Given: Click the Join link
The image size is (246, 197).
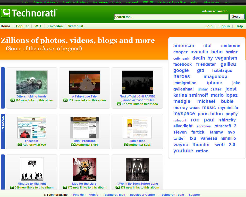Looking at the screenshot, I should [x=209, y=26].
